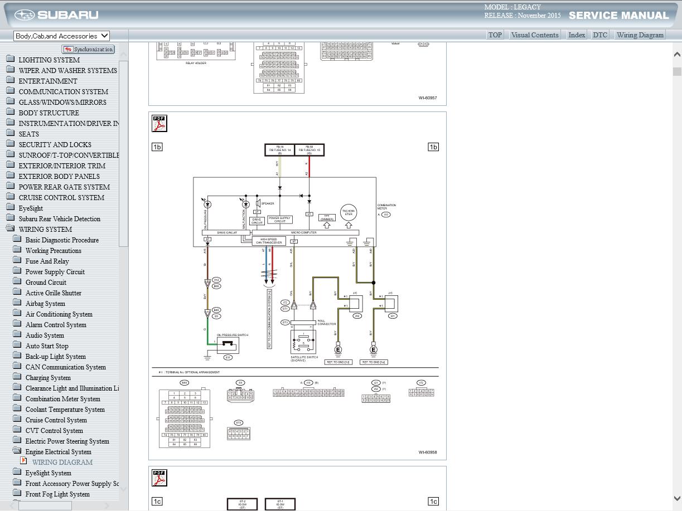Select CVT Control System item

pos(54,431)
